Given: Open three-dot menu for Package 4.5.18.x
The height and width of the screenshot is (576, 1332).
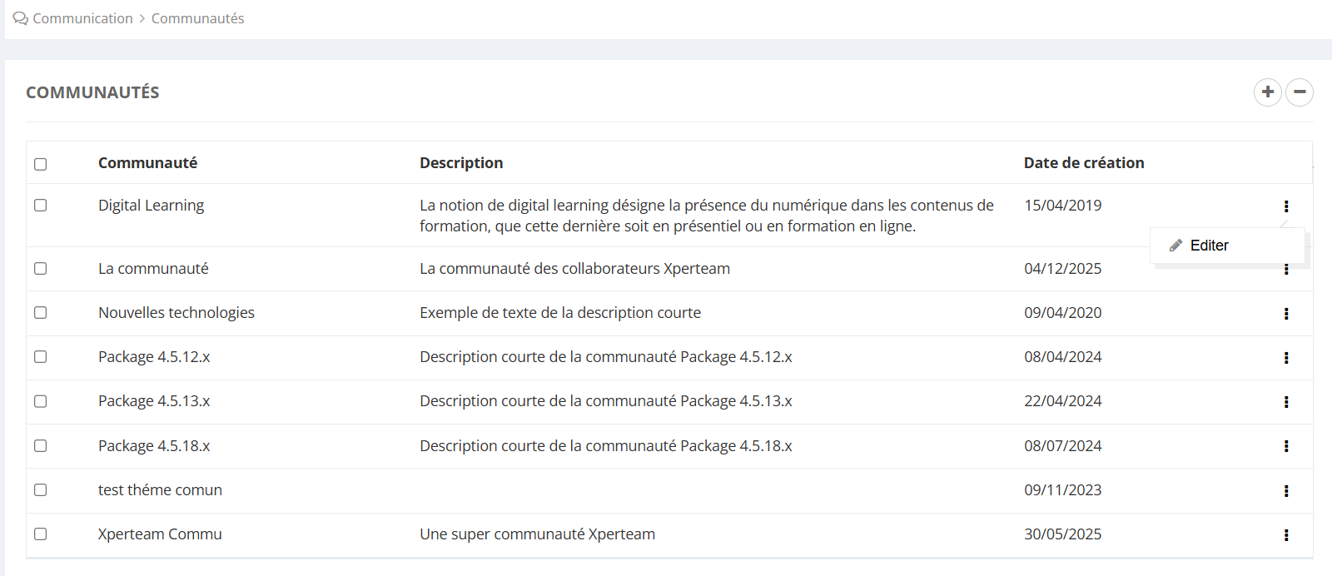Looking at the screenshot, I should coord(1286,446).
